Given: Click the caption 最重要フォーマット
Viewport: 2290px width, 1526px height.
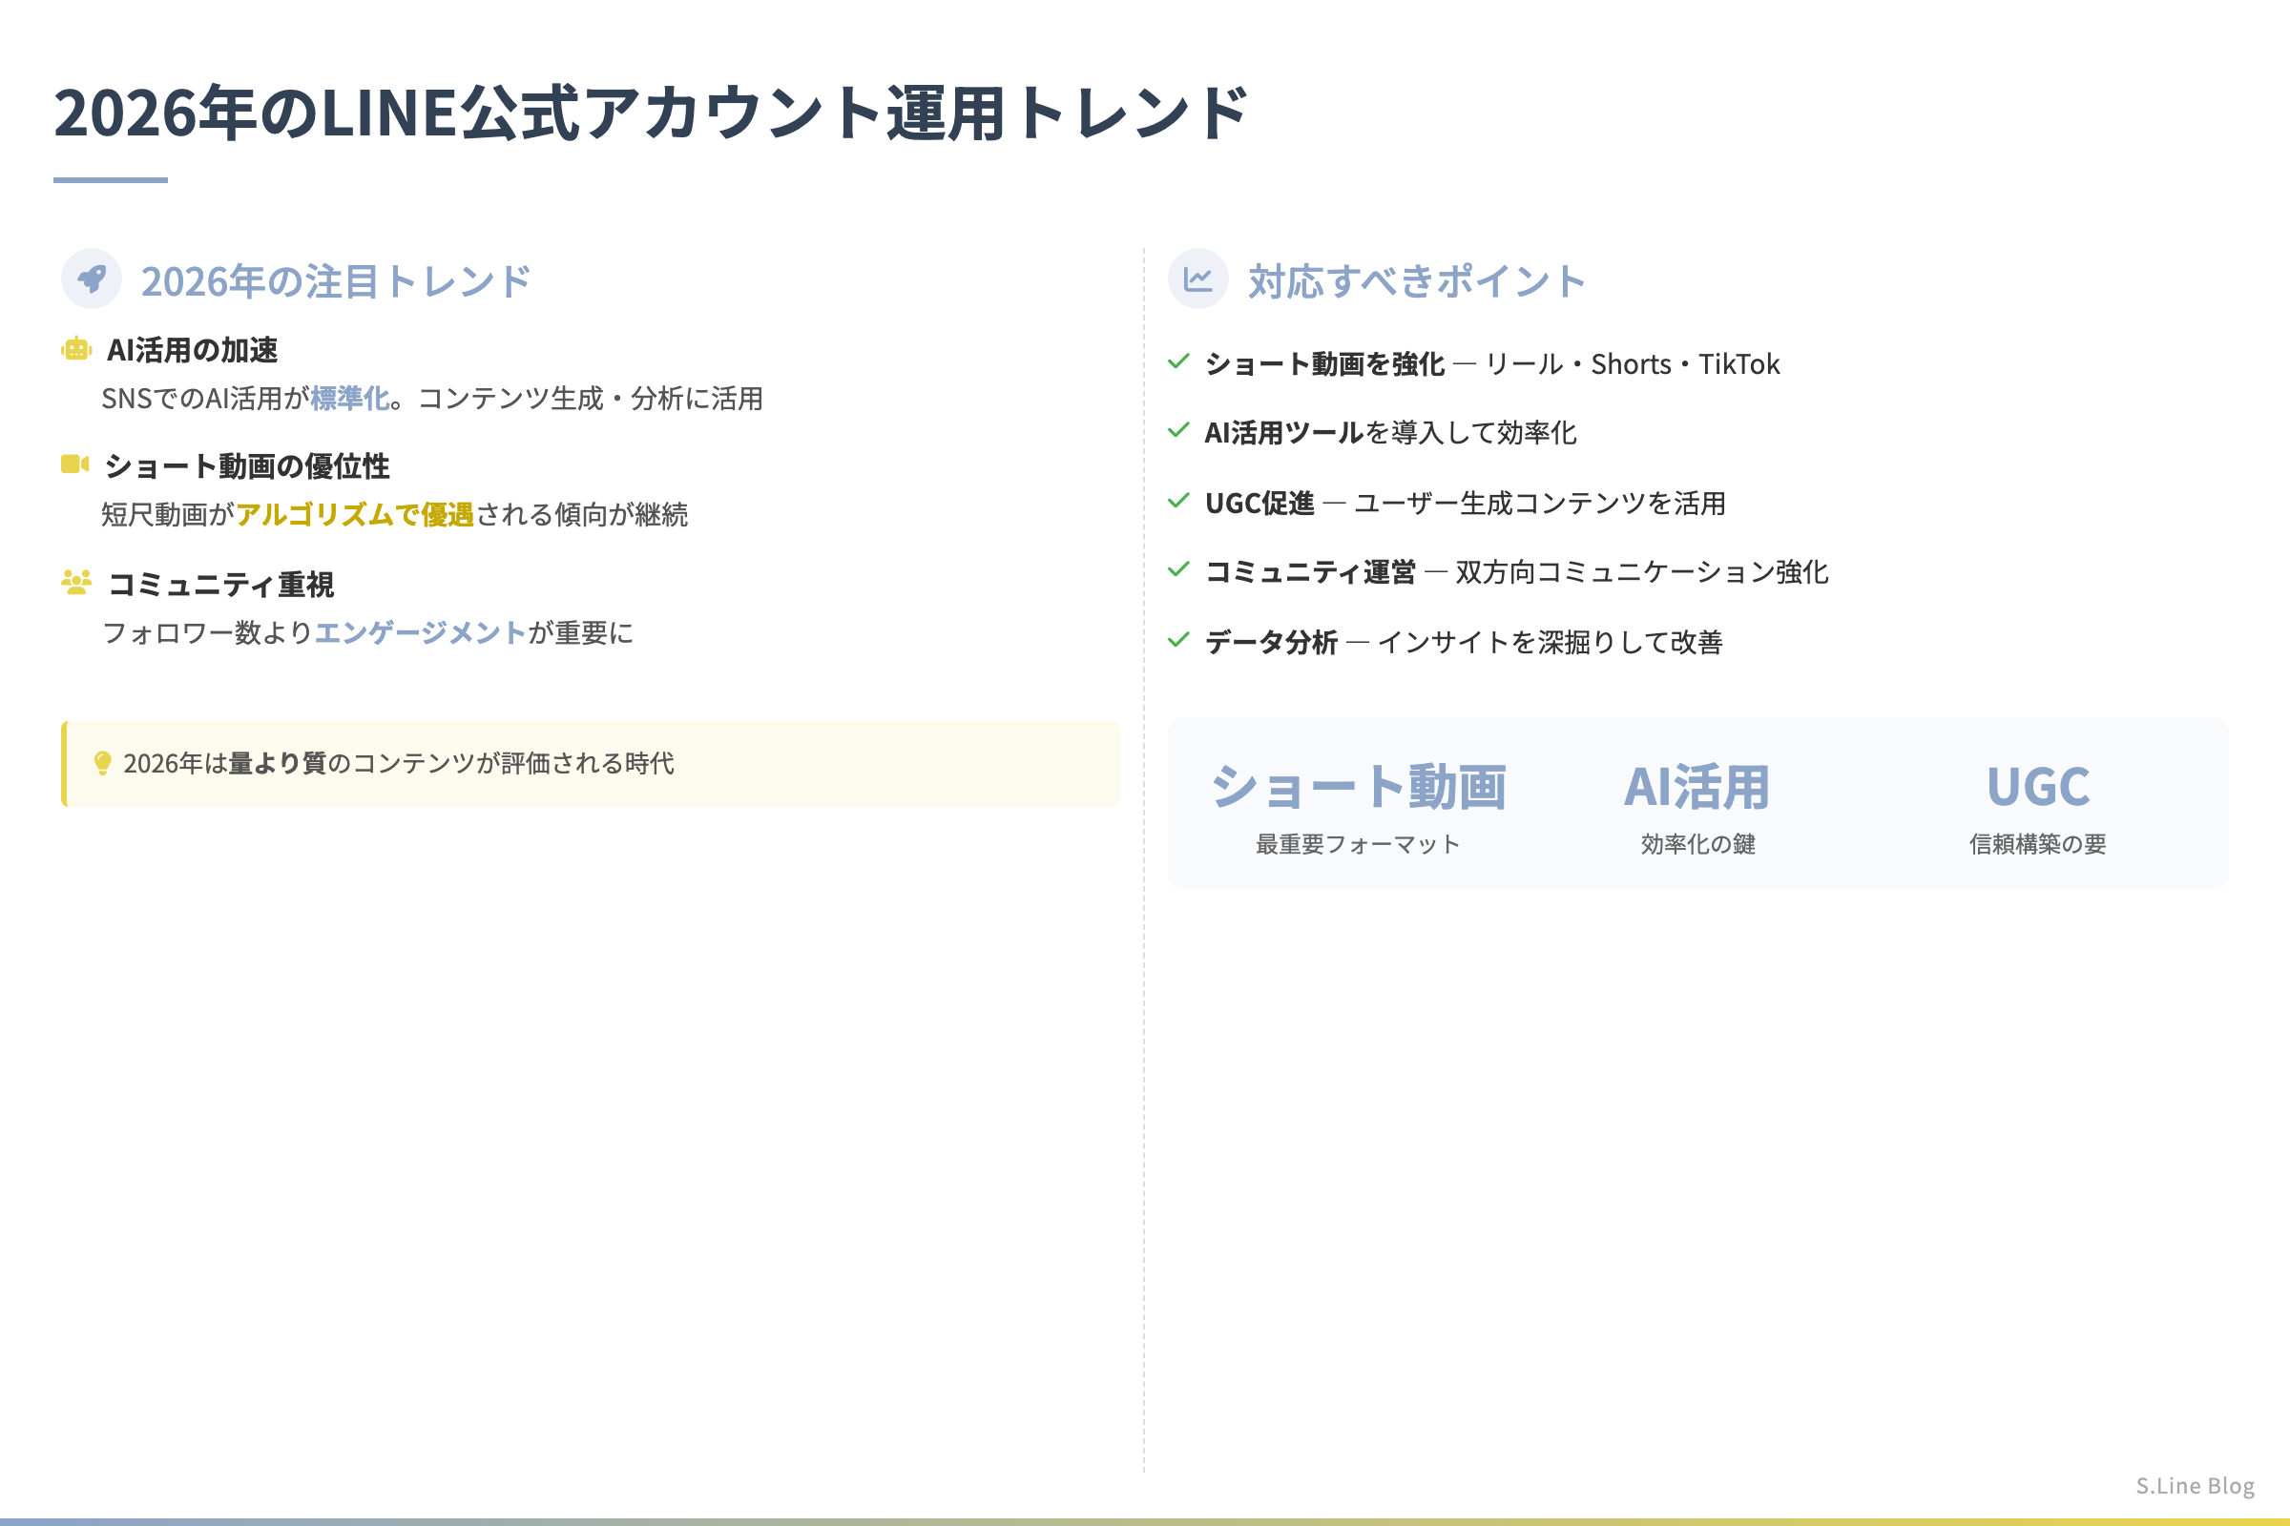Looking at the screenshot, I should point(1358,844).
